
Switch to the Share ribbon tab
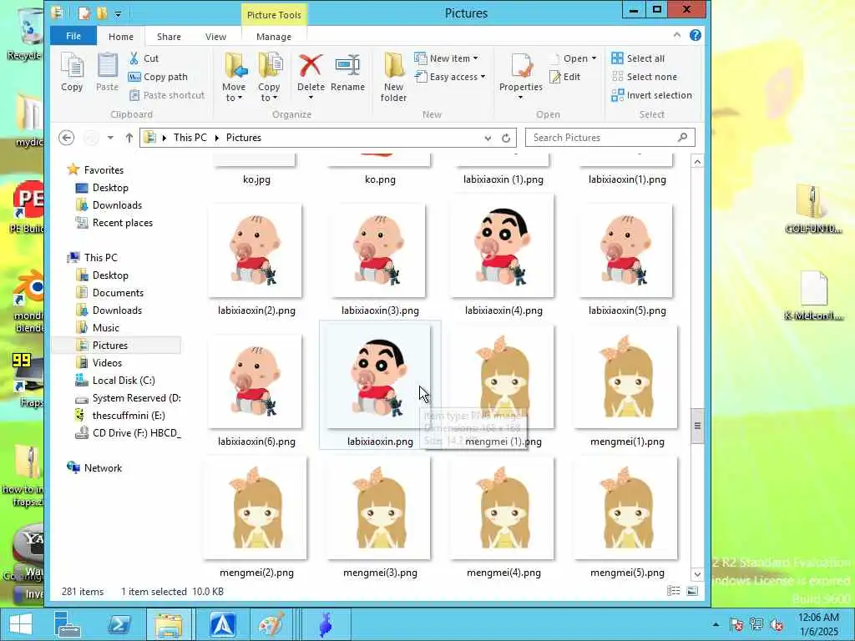click(x=169, y=37)
